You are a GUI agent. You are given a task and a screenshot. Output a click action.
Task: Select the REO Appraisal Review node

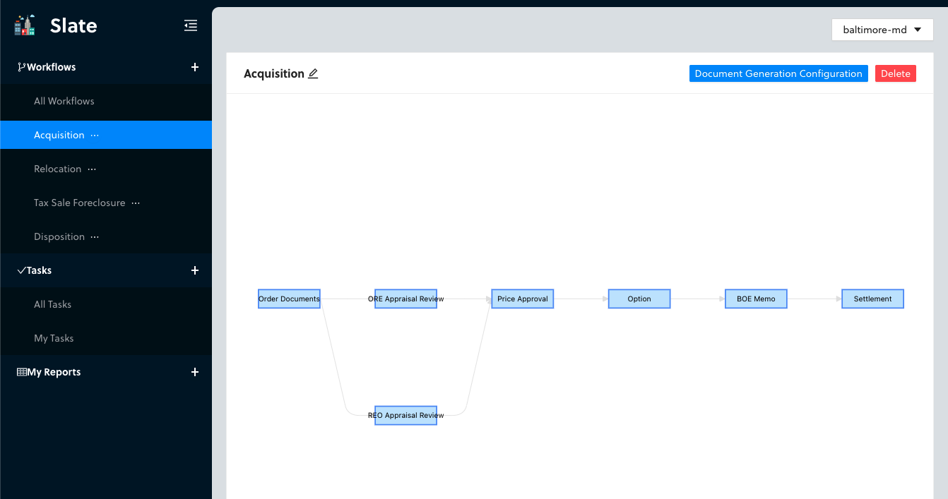[x=405, y=416]
